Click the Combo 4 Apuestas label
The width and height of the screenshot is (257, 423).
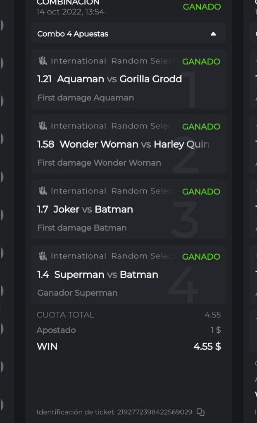pos(73,34)
